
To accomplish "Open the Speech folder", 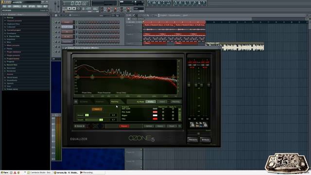I will (x=10, y=83).
